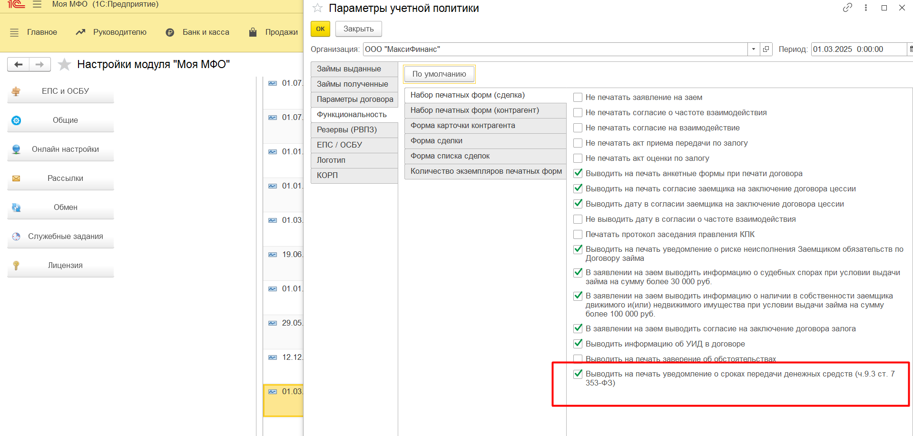The image size is (913, 436).
Task: Click the Период date field
Action: click(859, 49)
